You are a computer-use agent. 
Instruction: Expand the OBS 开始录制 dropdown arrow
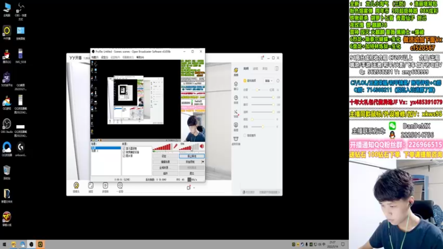pyautogui.click(x=203, y=162)
